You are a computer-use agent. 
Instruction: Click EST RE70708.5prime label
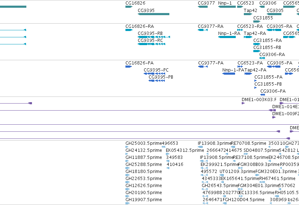249,143
